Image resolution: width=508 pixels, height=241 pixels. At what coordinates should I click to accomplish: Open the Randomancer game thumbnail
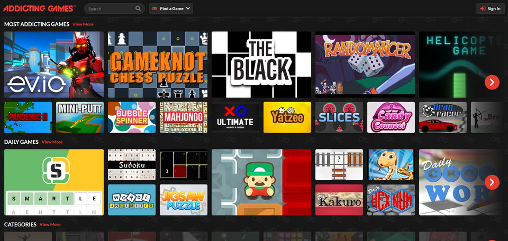click(365, 64)
